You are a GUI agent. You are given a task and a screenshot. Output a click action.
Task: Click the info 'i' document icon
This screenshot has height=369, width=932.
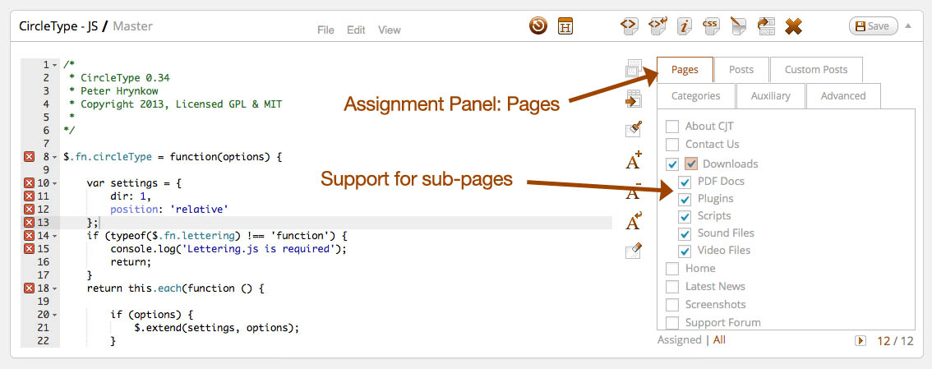pos(683,26)
